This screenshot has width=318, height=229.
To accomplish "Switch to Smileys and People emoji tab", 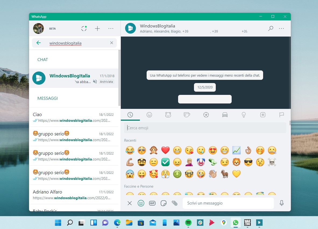I will [149, 115].
